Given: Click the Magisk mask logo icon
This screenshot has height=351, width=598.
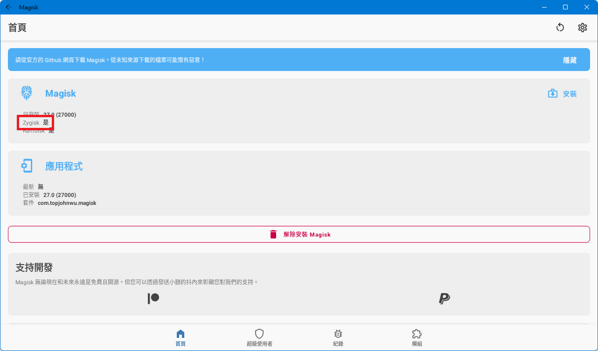Looking at the screenshot, I should (27, 93).
